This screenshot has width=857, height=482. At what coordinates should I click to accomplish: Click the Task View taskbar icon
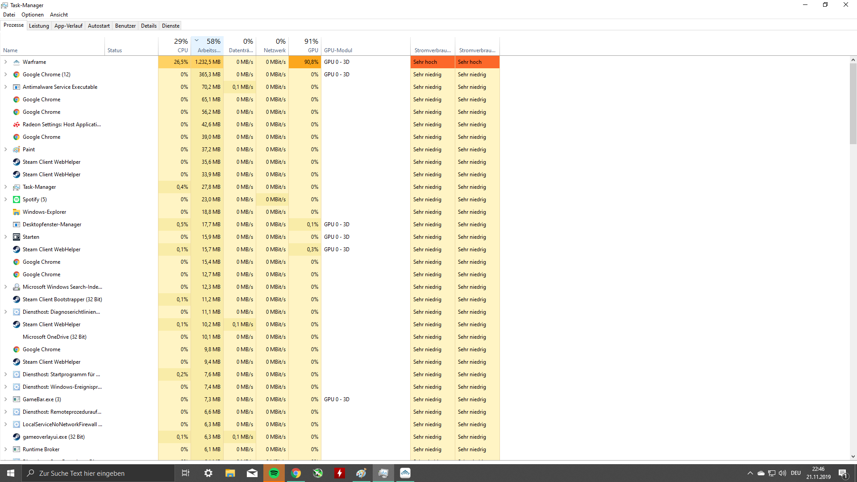point(186,473)
